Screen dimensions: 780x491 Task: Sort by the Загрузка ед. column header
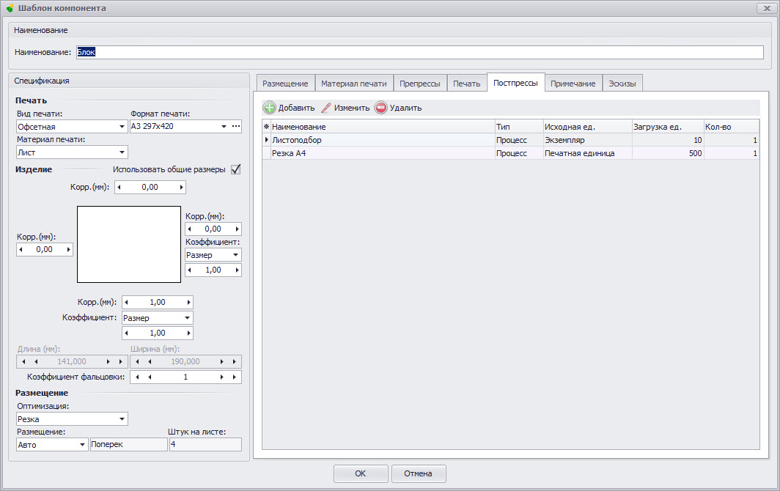click(668, 127)
